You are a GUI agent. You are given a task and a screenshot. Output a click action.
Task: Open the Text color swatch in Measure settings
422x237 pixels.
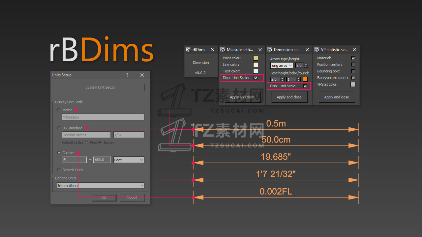click(x=256, y=71)
